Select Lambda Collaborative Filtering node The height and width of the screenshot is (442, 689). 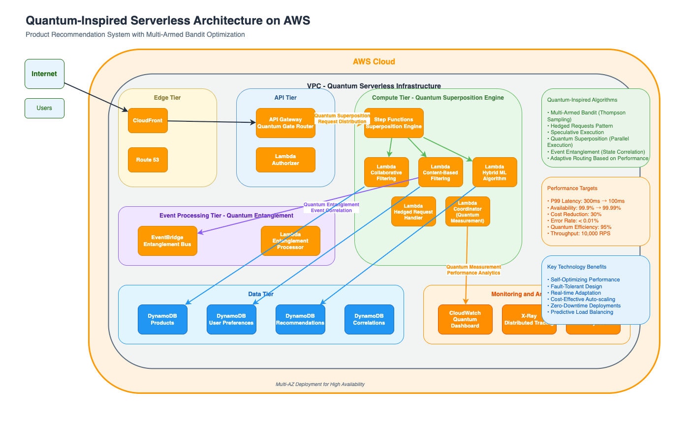point(386,172)
